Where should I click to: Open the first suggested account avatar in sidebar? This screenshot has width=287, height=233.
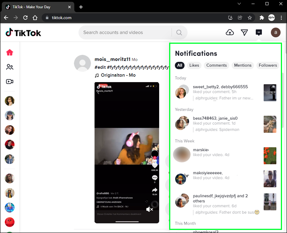click(x=10, y=101)
